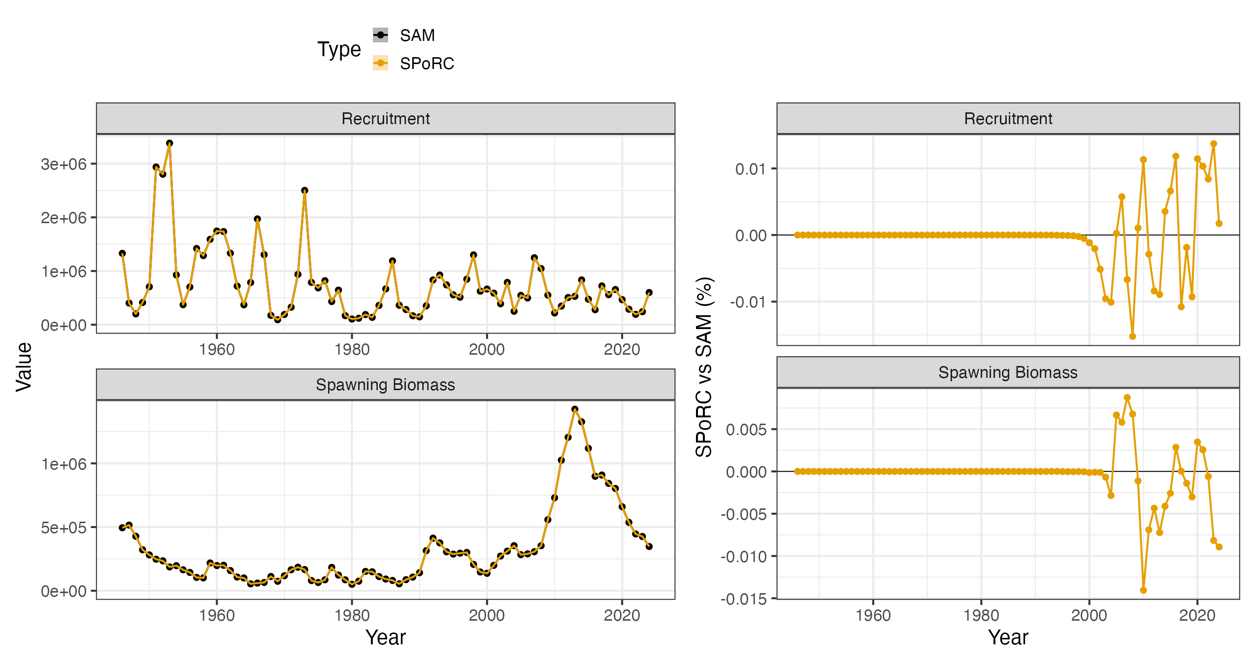
Task: Click the '-0.015' tick label in right Spawning Biomass
Action: 744,599
